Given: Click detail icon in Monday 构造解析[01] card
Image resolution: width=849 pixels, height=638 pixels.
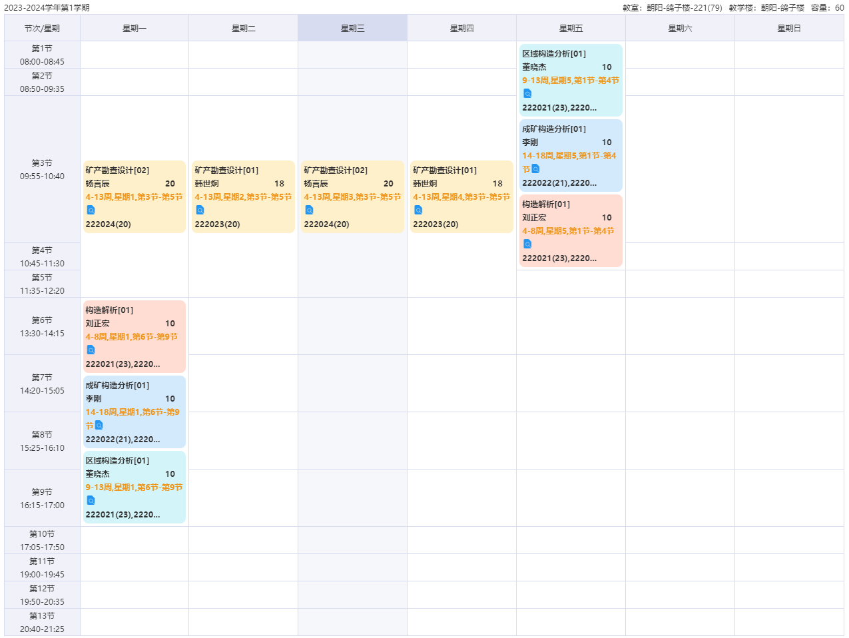Looking at the screenshot, I should click(x=91, y=350).
